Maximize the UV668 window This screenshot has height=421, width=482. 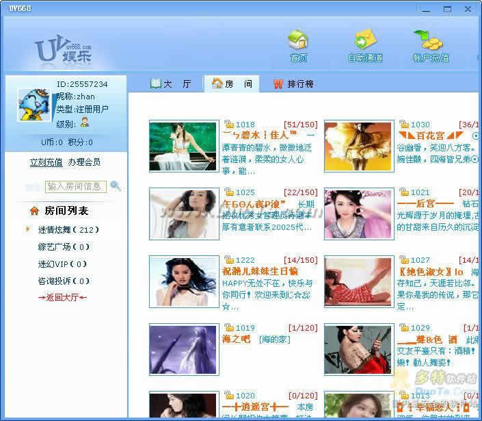click(447, 9)
